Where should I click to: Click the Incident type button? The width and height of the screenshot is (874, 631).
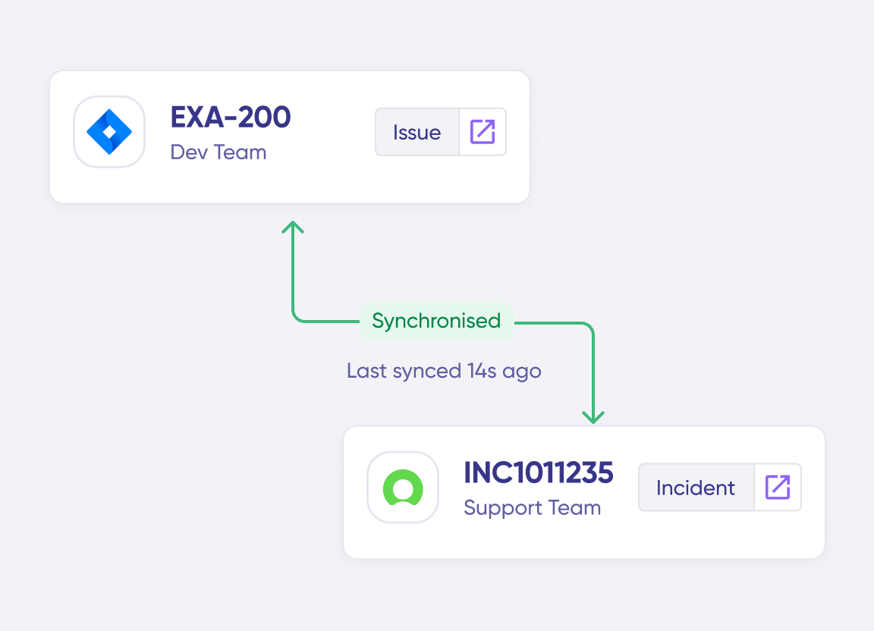696,487
